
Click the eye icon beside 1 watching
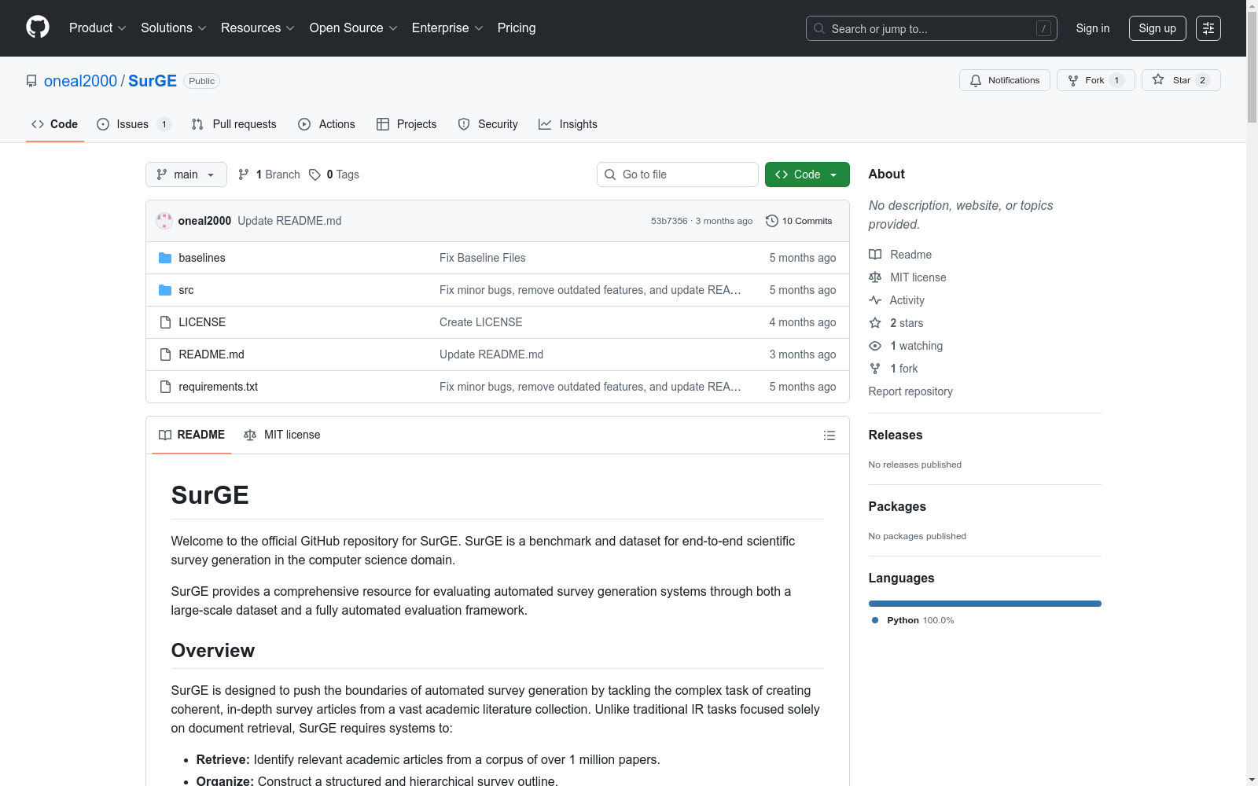875,346
